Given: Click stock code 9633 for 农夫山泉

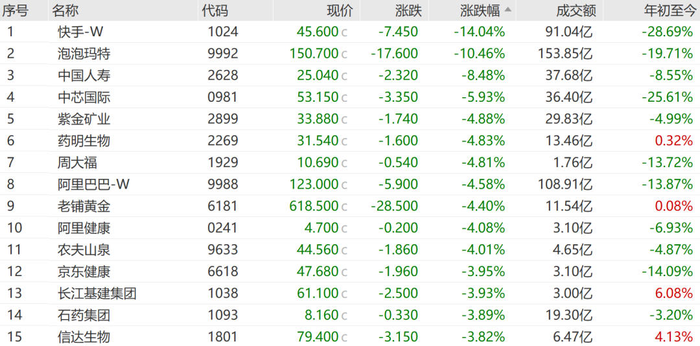Looking at the screenshot, I should pos(223,249).
